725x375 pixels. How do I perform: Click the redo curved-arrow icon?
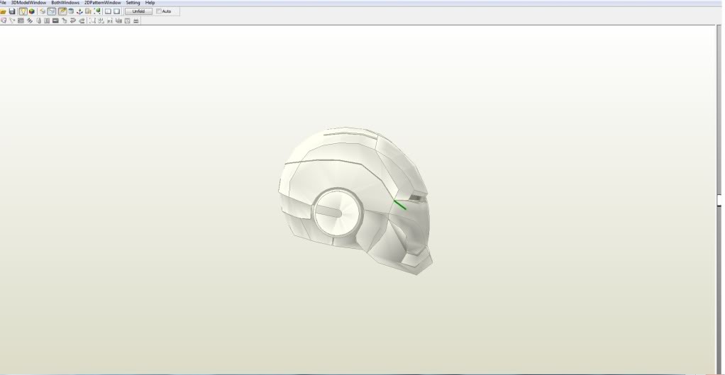82,21
